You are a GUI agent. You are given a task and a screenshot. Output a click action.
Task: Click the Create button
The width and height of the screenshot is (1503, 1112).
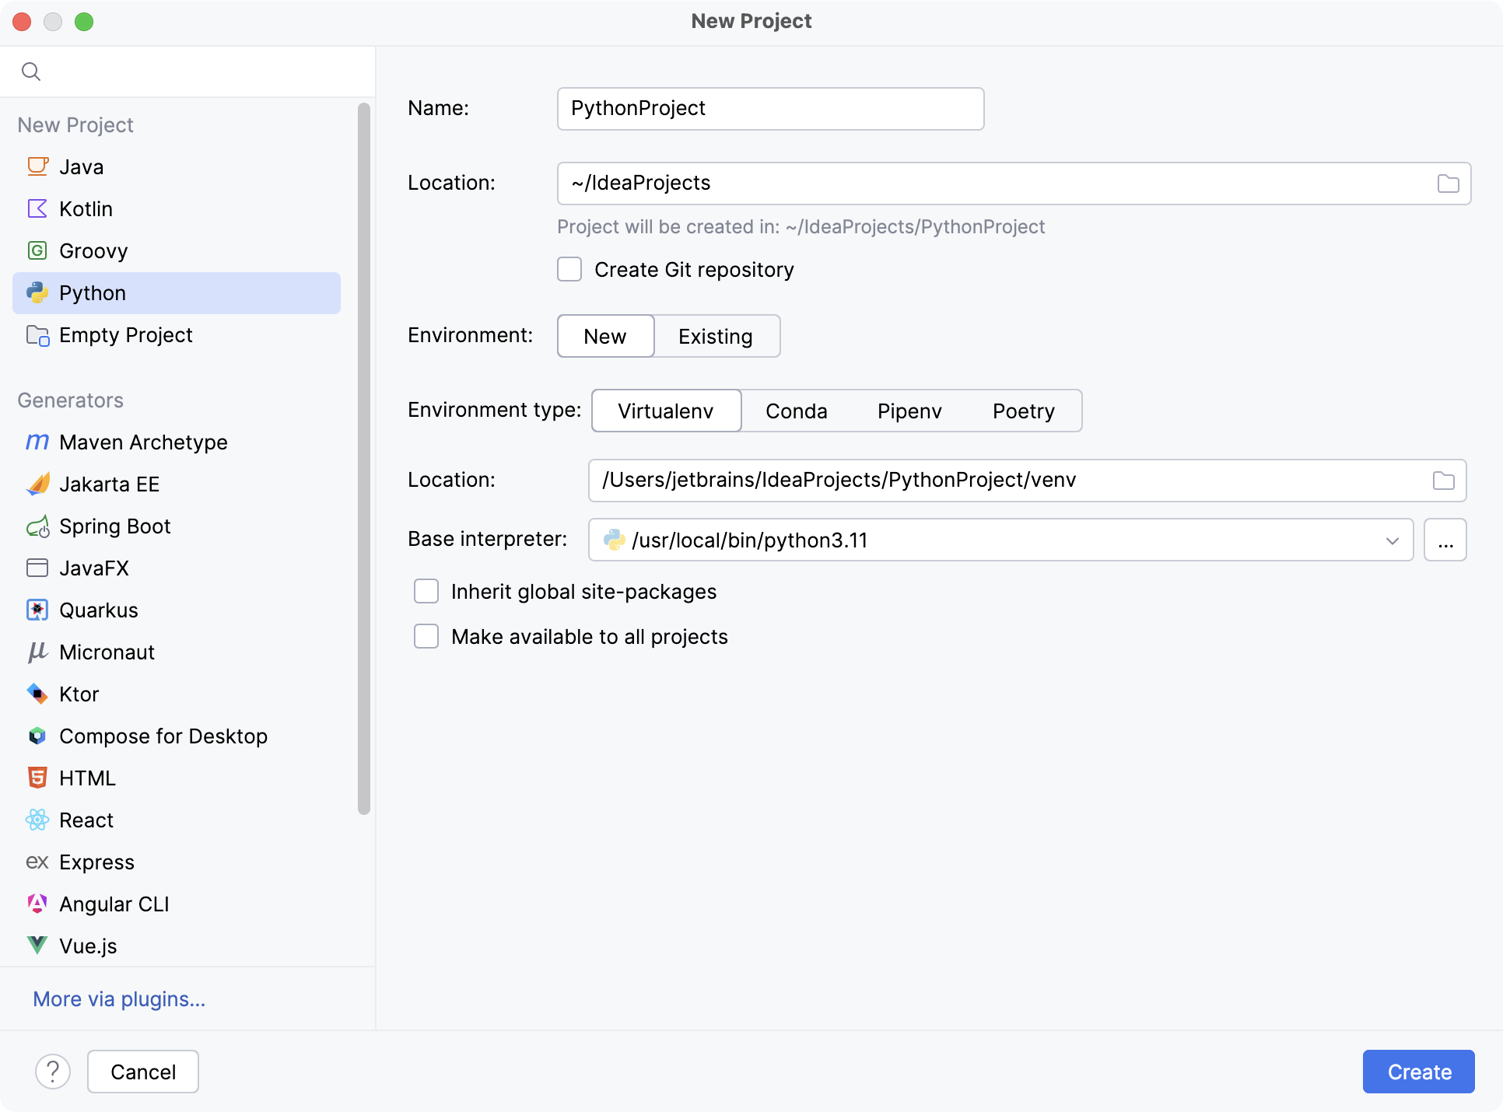pos(1417,1072)
